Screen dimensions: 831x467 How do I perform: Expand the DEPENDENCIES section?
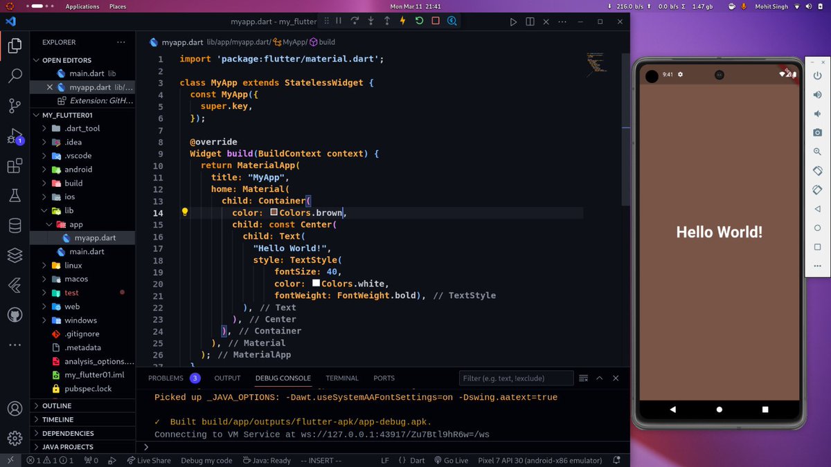[83, 433]
